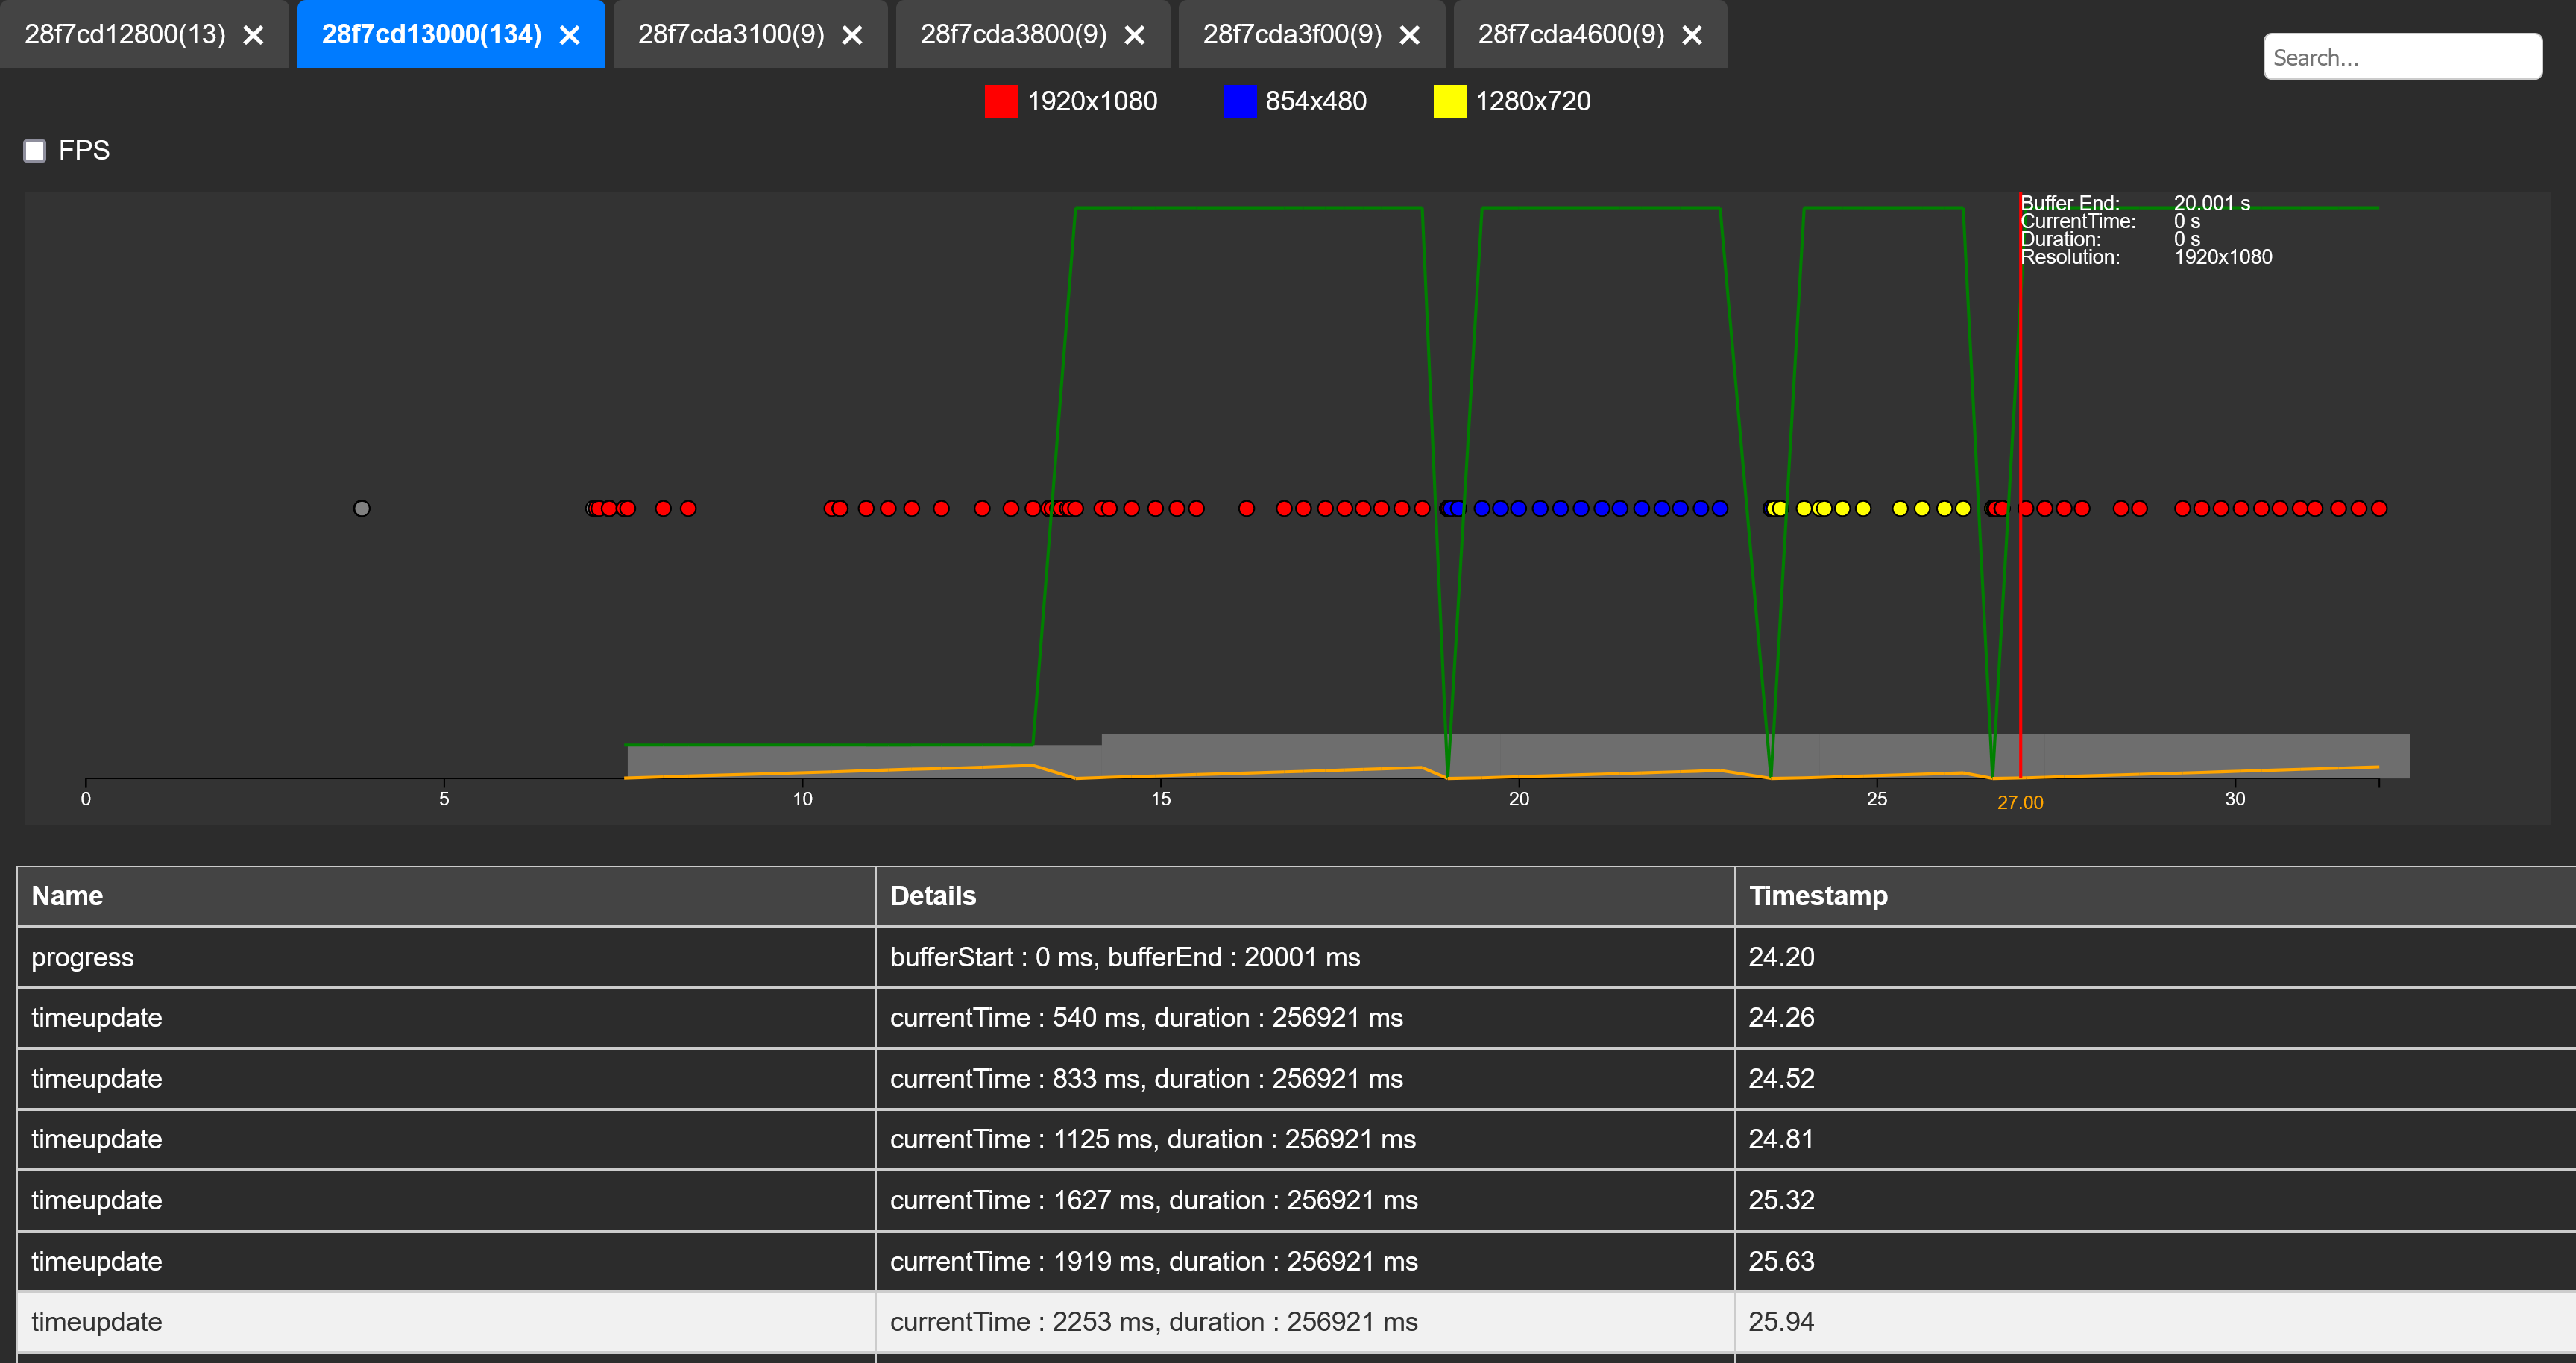The width and height of the screenshot is (2576, 1363).
Task: Close the 28f7cda3f00(9) tab
Action: 1410,35
